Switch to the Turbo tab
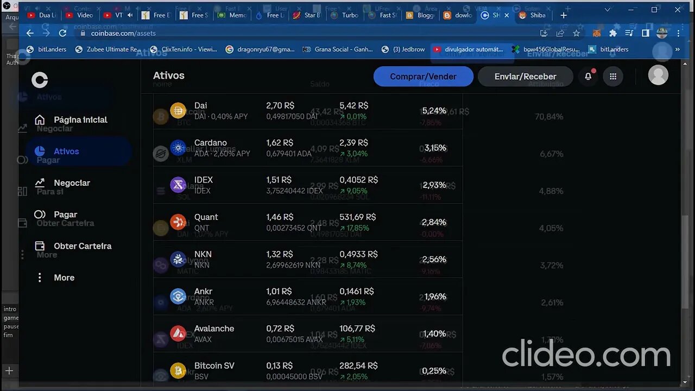This screenshot has height=391, width=695. tap(344, 15)
